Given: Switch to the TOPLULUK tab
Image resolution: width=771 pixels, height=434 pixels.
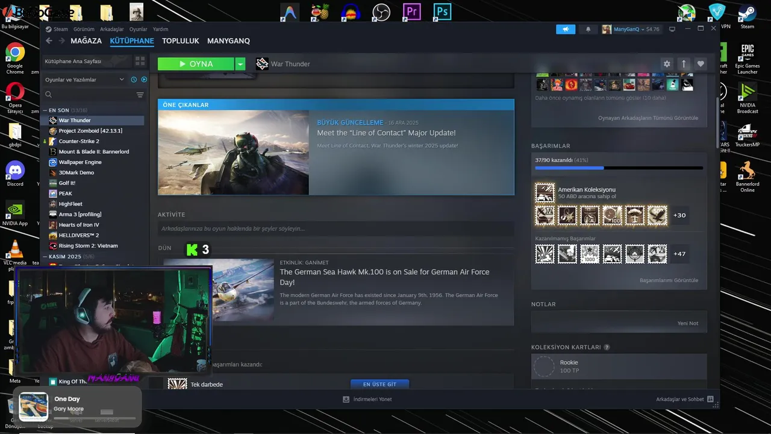Looking at the screenshot, I should click(181, 41).
